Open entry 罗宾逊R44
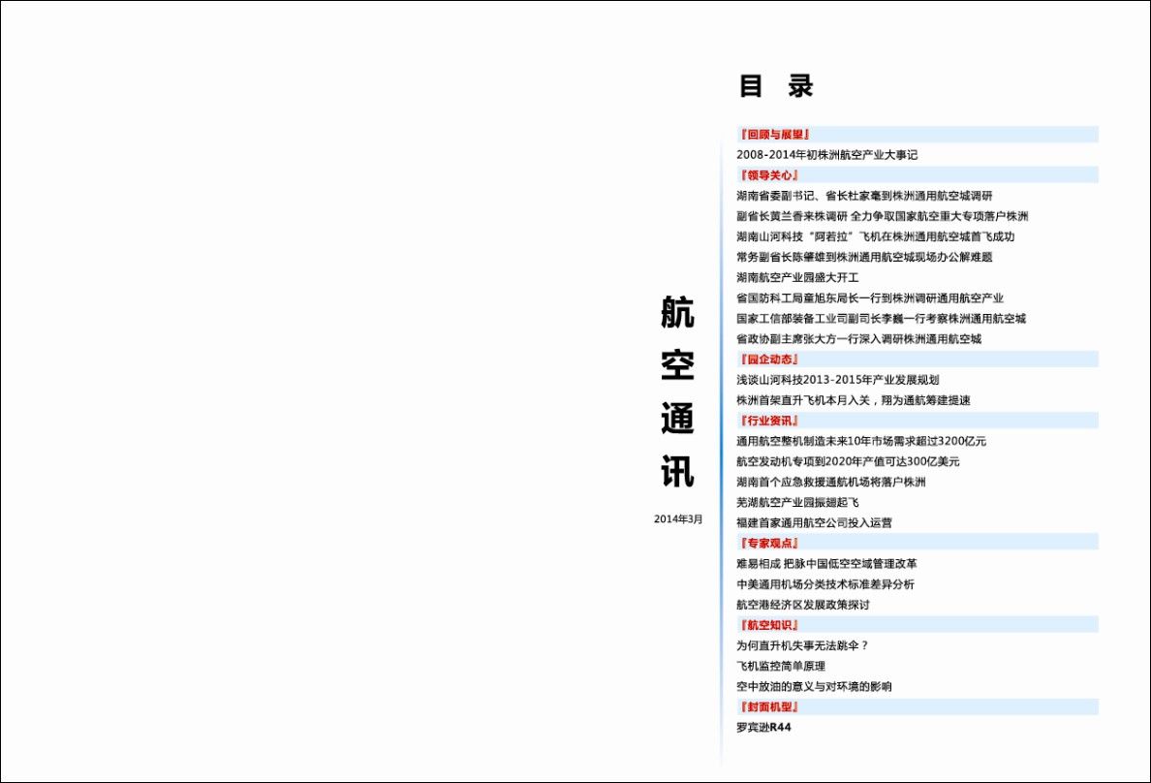Viewport: 1151px width, 783px height. point(763,728)
